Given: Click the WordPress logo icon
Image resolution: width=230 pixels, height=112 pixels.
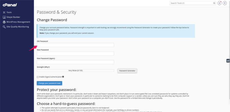Looking at the screenshot, I should click(x=4, y=22).
